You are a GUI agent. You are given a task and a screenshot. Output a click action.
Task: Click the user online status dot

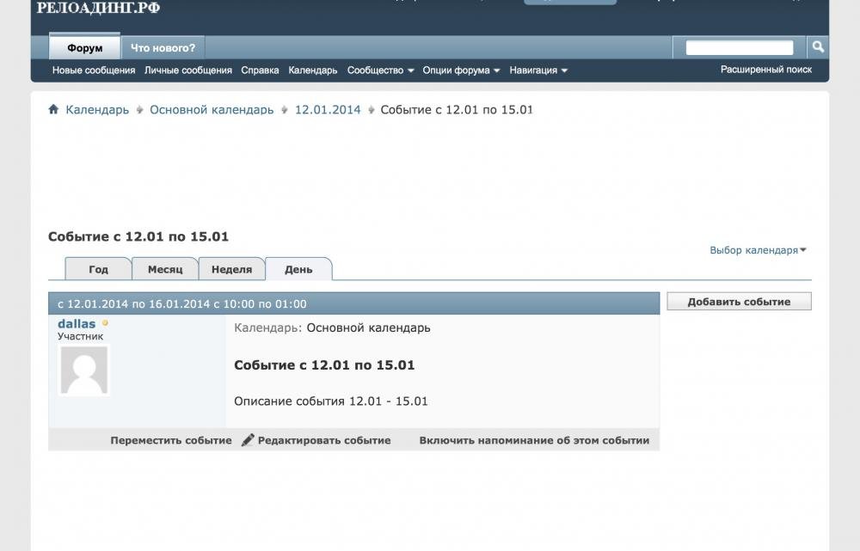pos(106,324)
